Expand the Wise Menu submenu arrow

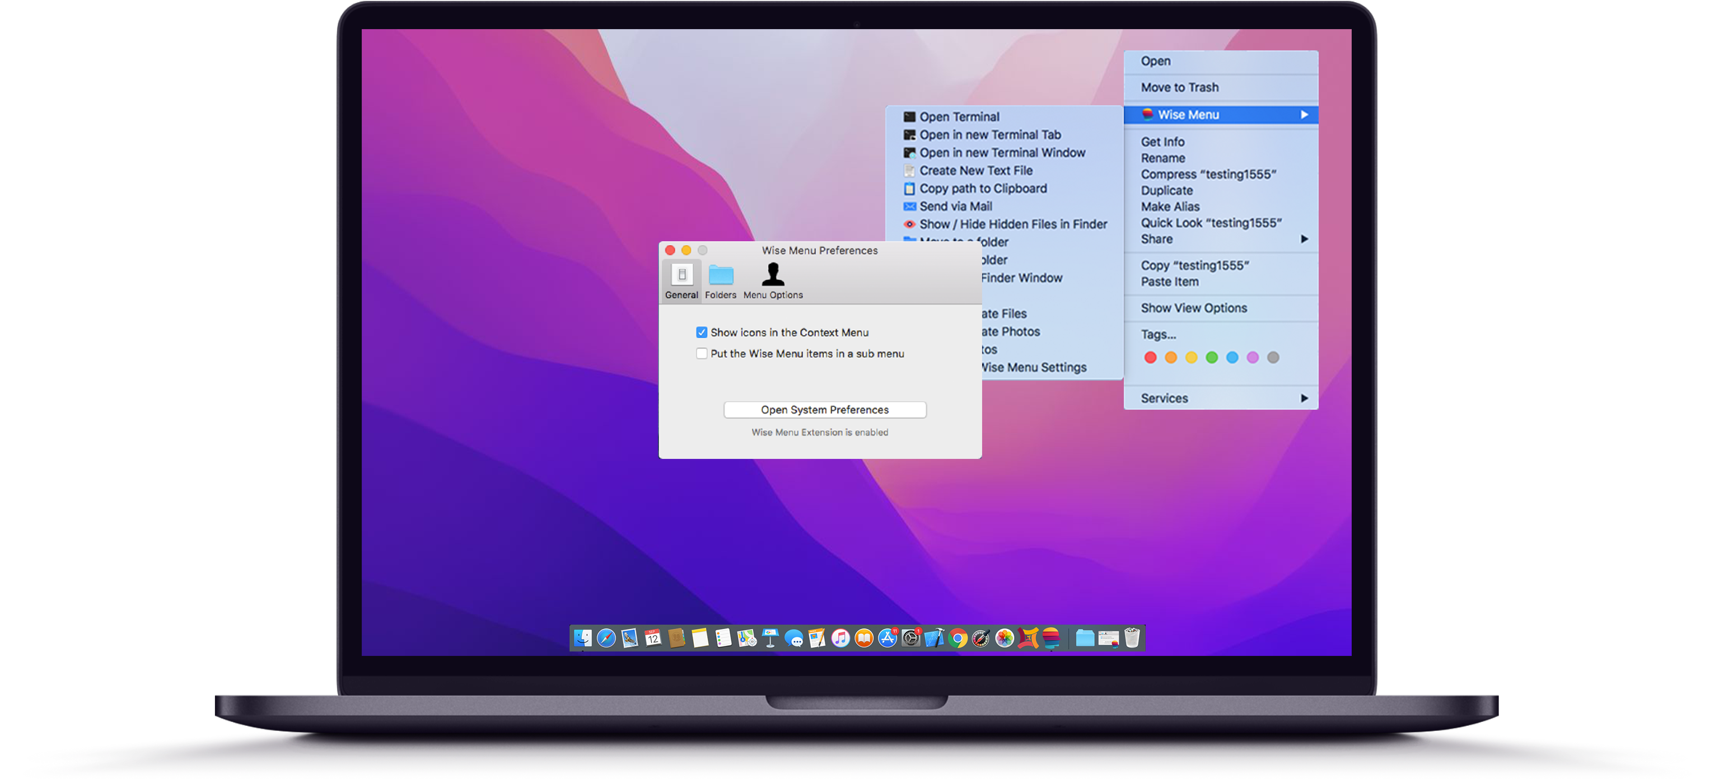[1304, 115]
